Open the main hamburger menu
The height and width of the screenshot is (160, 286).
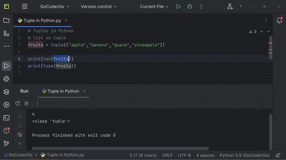pos(25,7)
